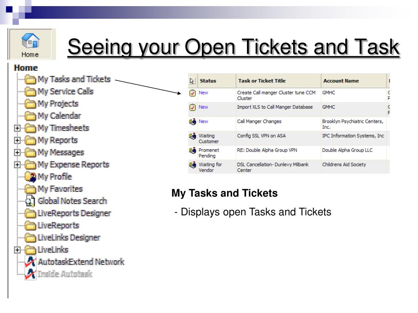Open the My Tasks and Tickets folder icon
The height and width of the screenshot is (313, 418).
(30, 79)
